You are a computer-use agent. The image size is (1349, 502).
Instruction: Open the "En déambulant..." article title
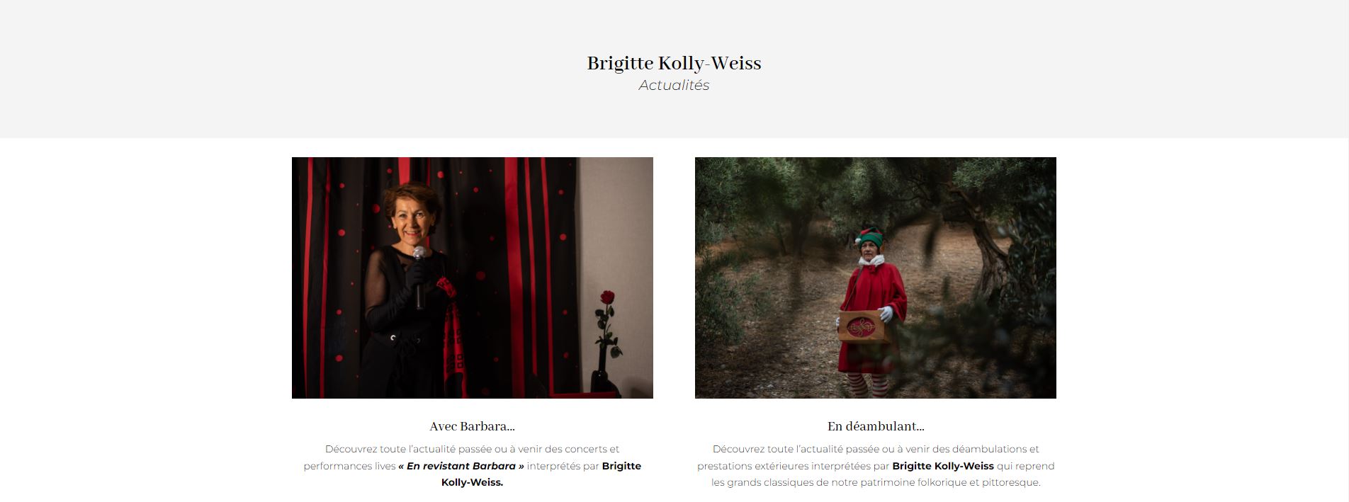(876, 426)
